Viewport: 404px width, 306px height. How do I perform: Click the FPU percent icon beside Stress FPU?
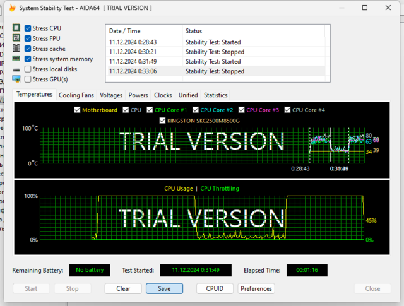tap(16, 38)
